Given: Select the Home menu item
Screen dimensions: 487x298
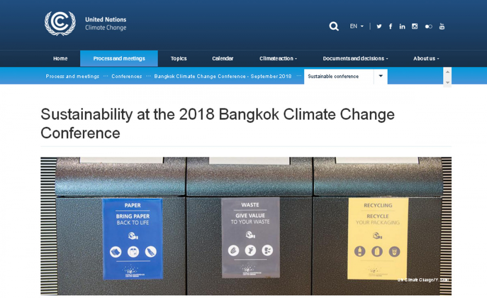Looking at the screenshot, I should click(x=60, y=58).
